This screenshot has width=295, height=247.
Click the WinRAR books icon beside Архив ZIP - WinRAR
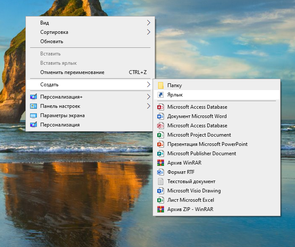click(x=161, y=209)
